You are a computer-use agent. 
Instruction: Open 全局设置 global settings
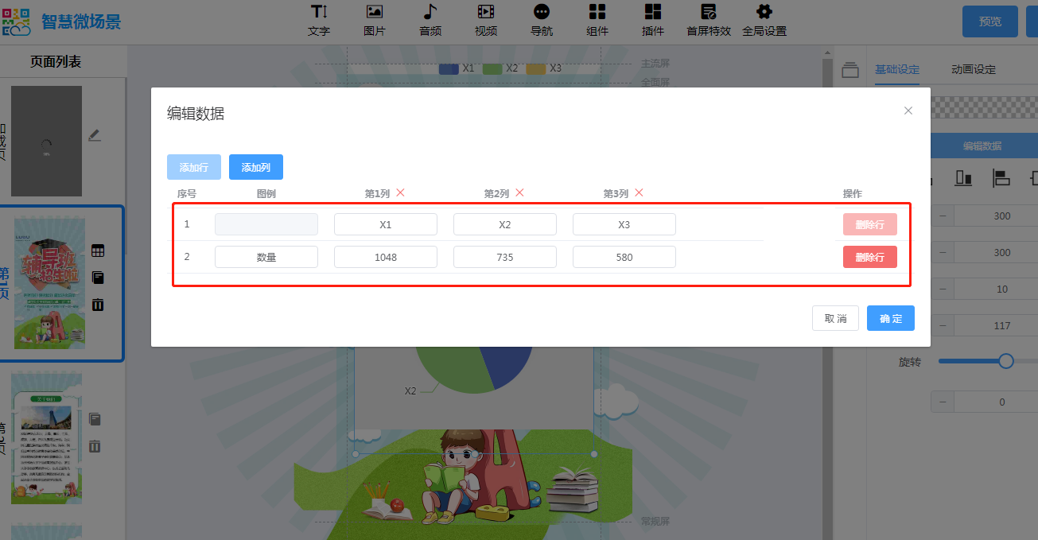pos(764,20)
